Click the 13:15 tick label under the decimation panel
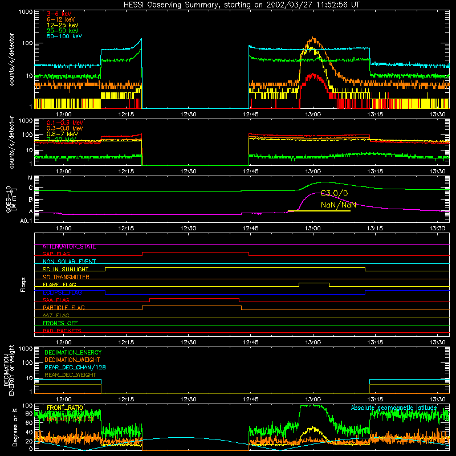This screenshot has height=456, width=456. point(375,400)
